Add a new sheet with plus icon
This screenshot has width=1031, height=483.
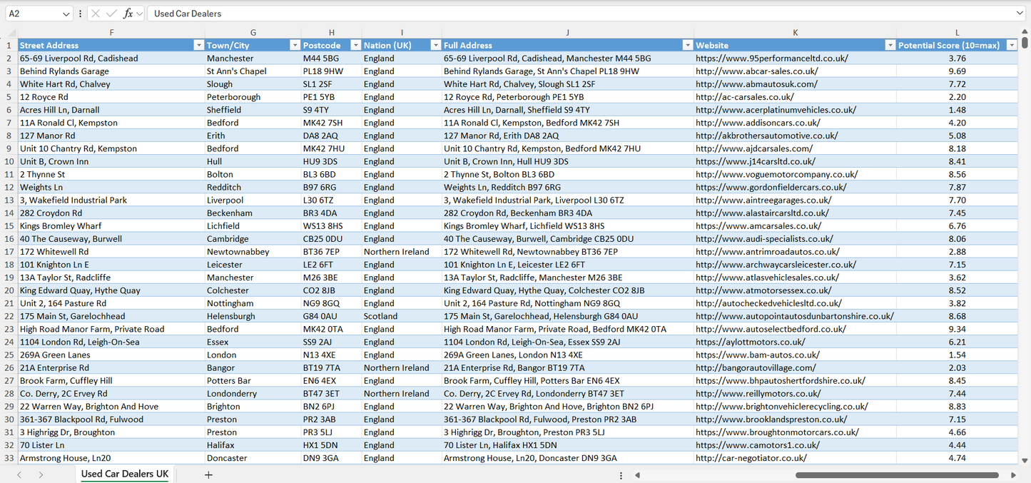pos(208,474)
